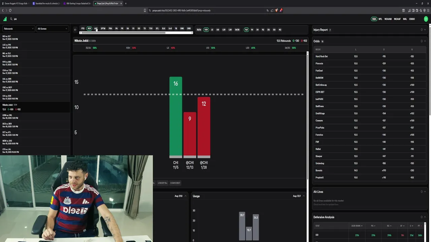Open the CHI vs. DEN game row
431x242 pixels.
click(35, 97)
